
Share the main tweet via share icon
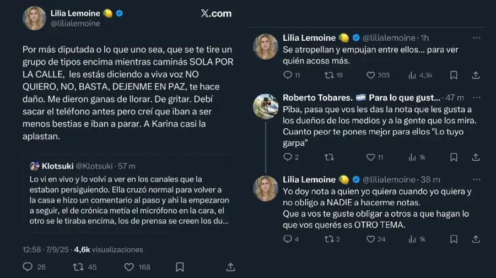pos(231,267)
